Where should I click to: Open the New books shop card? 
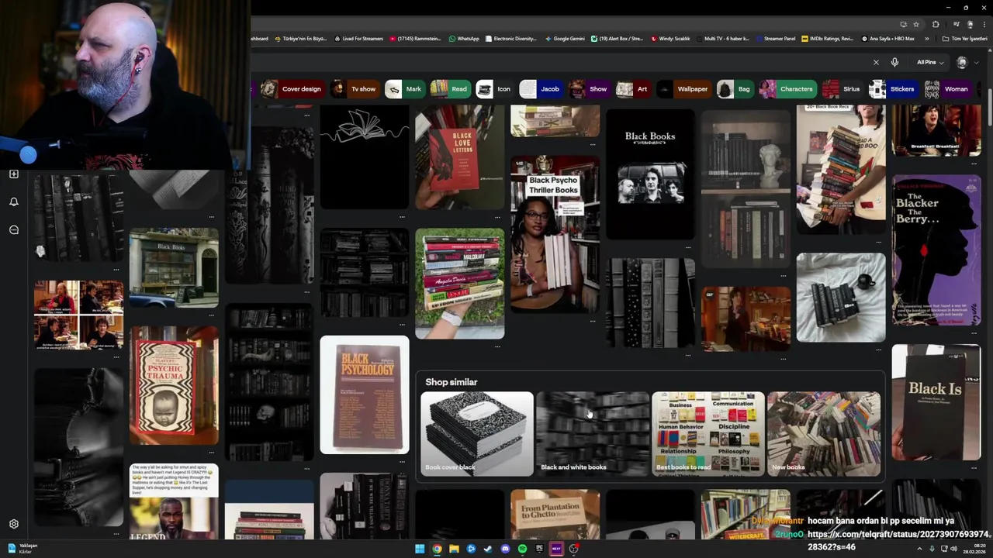[x=824, y=433]
